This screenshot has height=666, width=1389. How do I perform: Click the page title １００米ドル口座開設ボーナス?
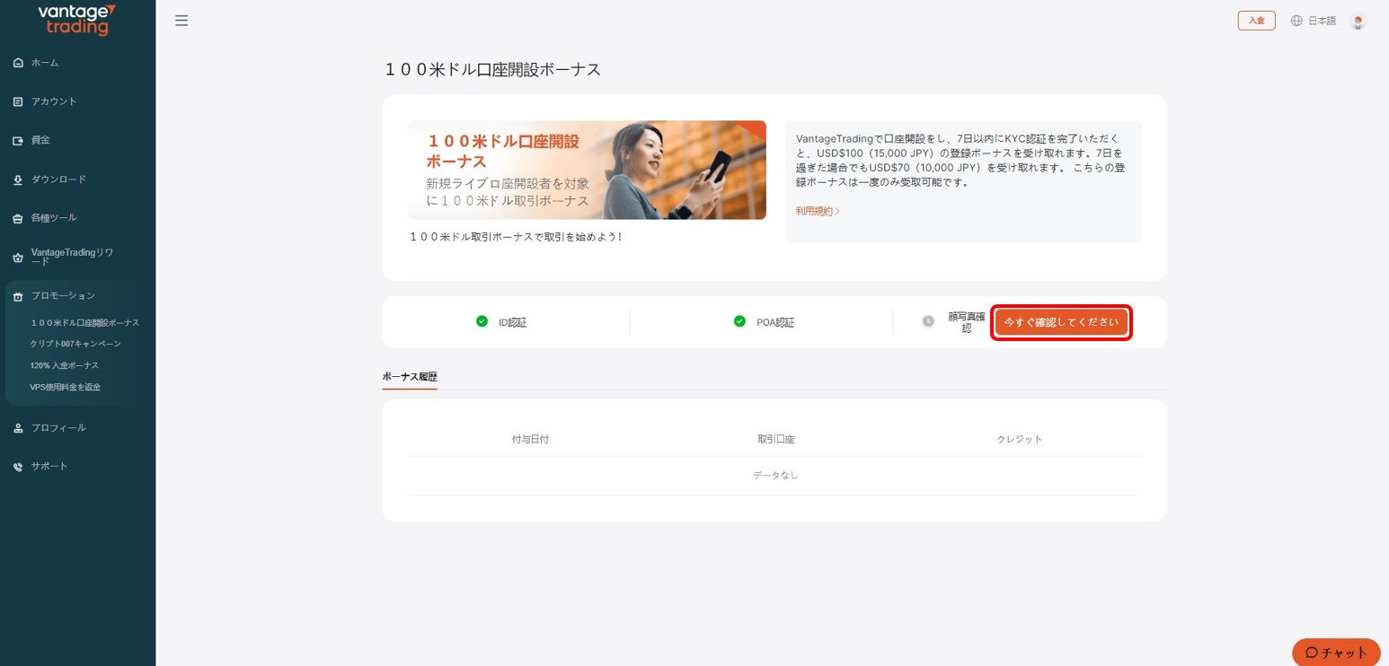click(492, 69)
